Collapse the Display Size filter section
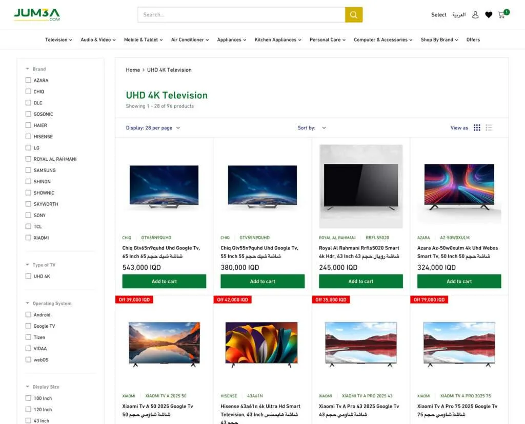The image size is (525, 424). [x=43, y=387]
